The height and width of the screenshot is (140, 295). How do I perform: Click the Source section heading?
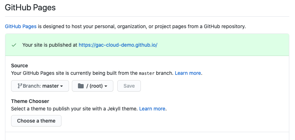pyautogui.click(x=19, y=66)
